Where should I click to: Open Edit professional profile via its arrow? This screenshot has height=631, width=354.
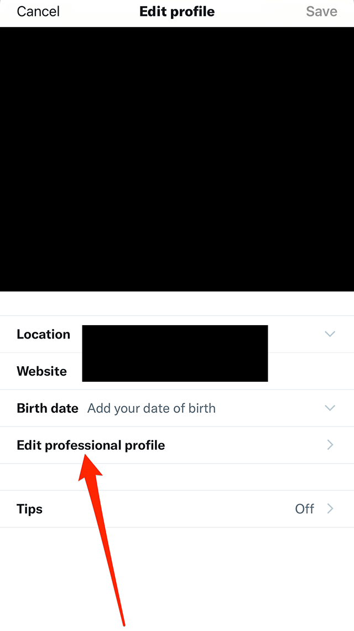(330, 445)
